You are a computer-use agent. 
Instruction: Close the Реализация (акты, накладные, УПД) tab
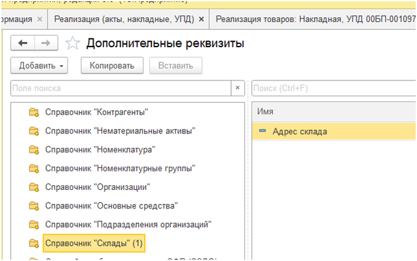pyautogui.click(x=202, y=19)
